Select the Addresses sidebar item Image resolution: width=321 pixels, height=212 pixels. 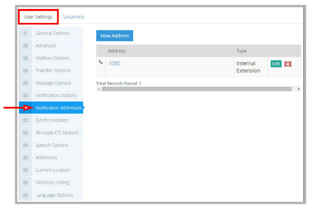point(51,158)
